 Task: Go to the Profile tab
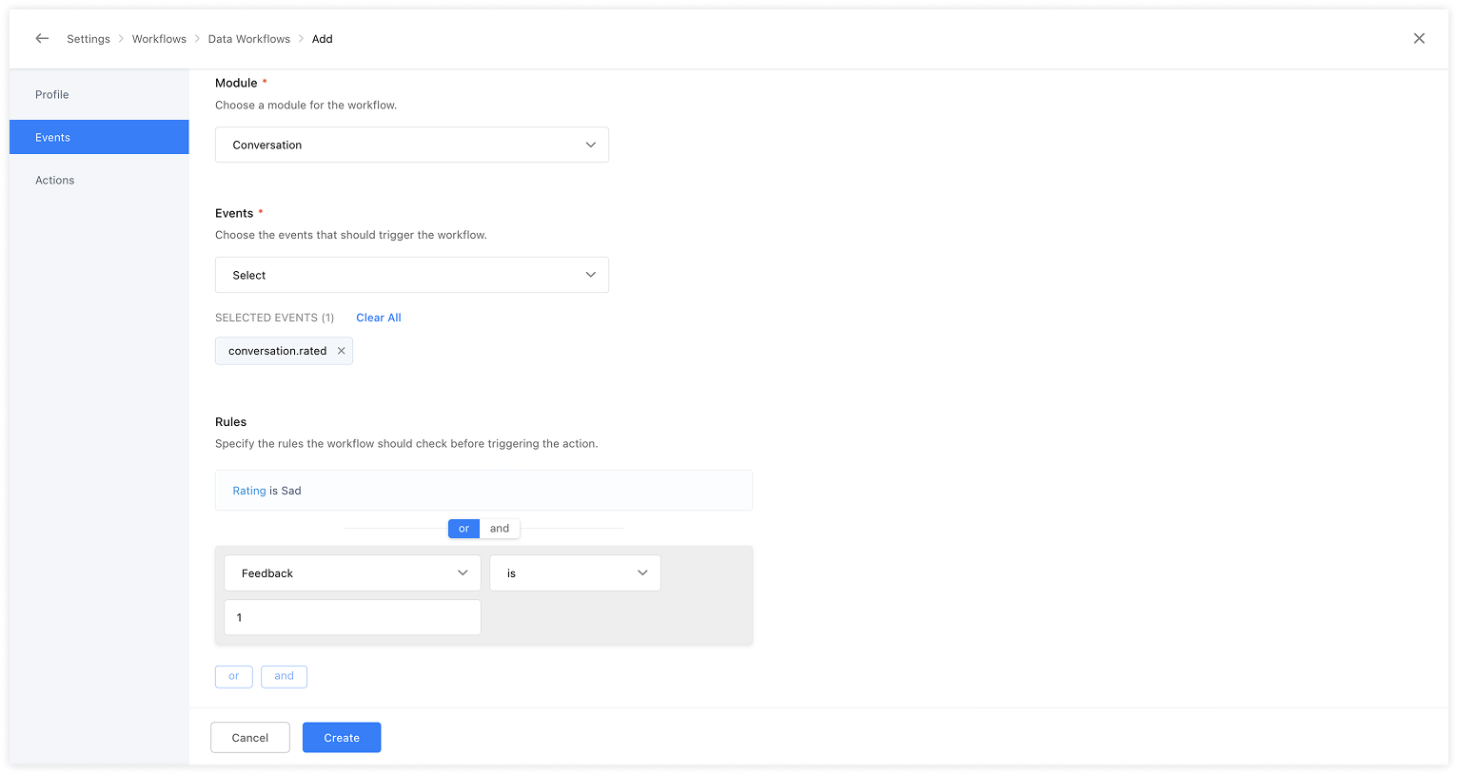(52, 95)
